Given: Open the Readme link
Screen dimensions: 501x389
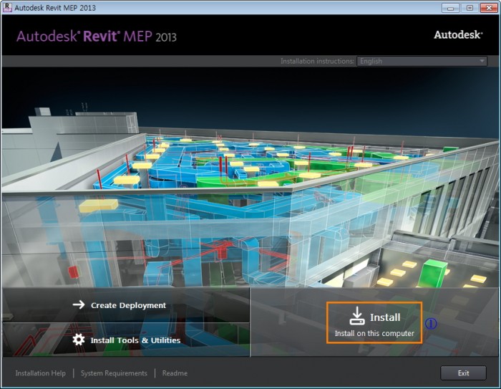Looking at the screenshot, I should 175,373.
